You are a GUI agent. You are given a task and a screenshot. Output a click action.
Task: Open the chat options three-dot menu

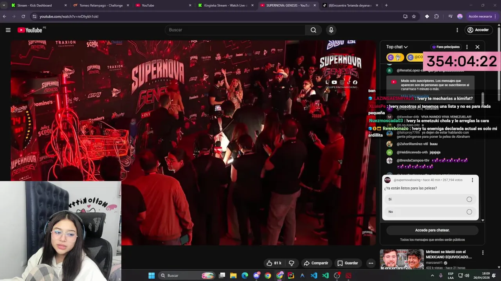[x=467, y=47]
